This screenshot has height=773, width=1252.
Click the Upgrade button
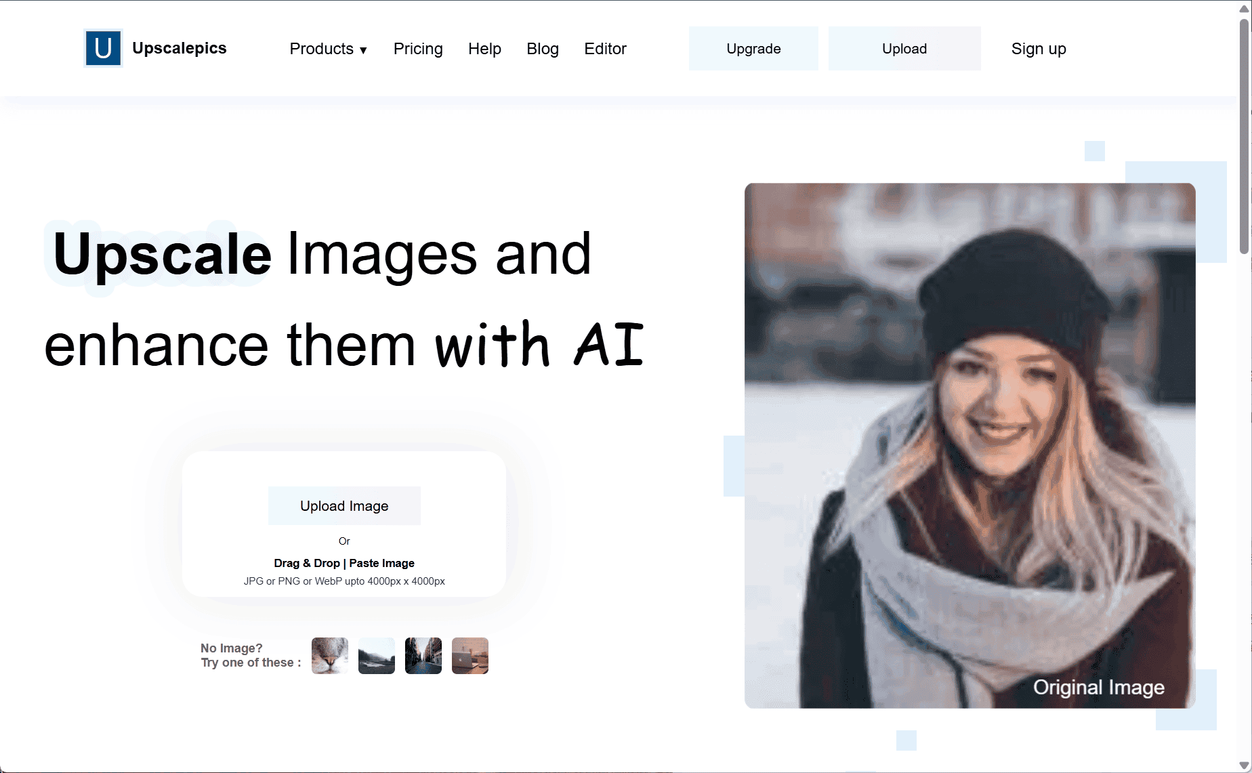click(753, 48)
